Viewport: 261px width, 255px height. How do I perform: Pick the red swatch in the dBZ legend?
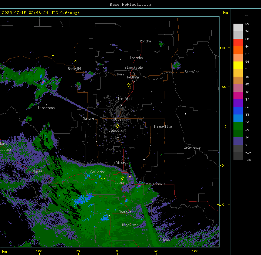(x=238, y=42)
